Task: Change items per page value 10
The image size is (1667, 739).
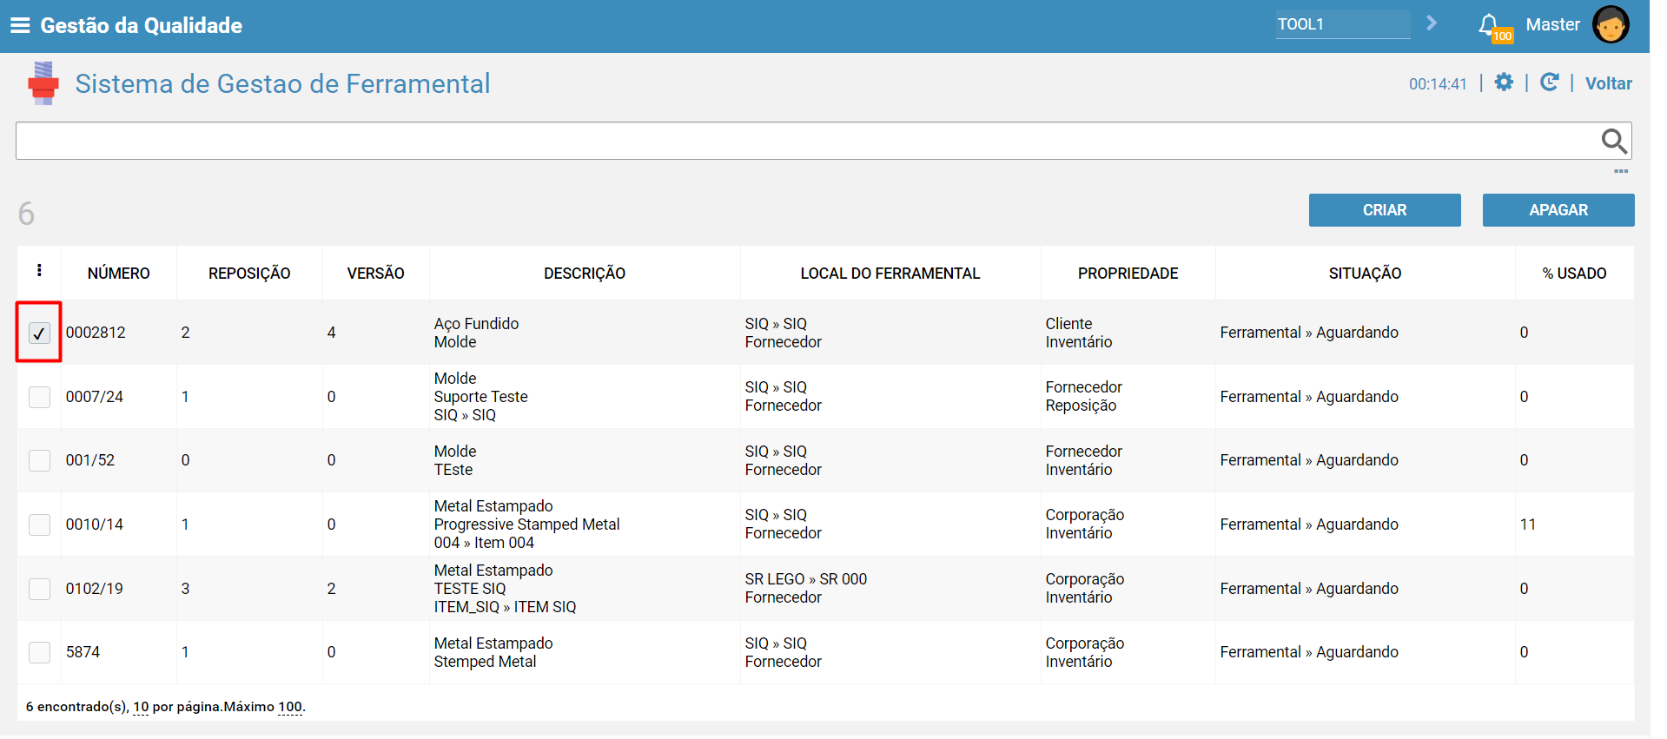Action: click(x=141, y=707)
